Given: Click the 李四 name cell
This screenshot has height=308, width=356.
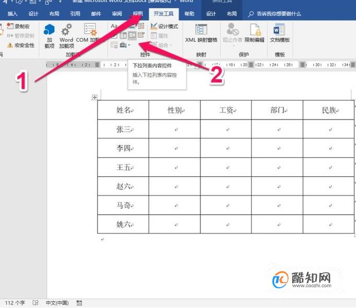Looking at the screenshot, I should [123, 148].
